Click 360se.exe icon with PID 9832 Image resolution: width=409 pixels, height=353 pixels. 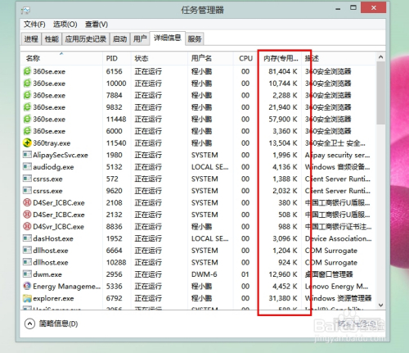pos(27,107)
